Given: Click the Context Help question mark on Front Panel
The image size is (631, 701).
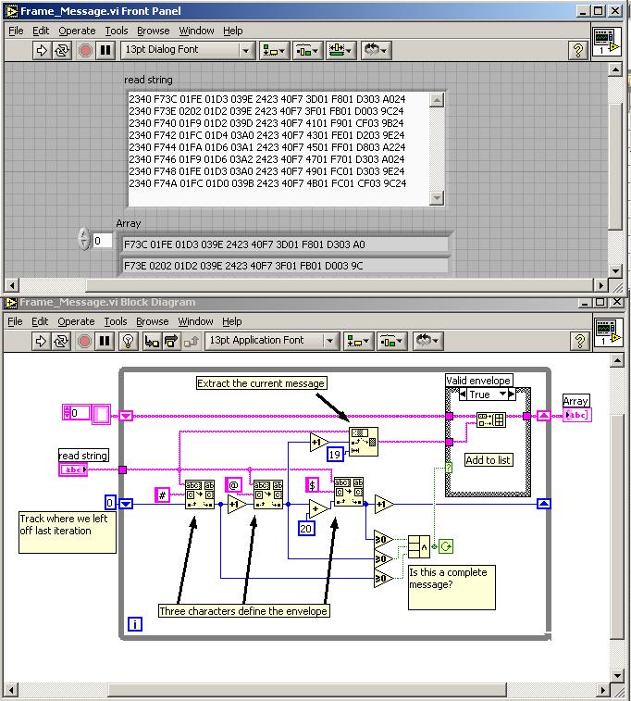Looking at the screenshot, I should (x=578, y=50).
